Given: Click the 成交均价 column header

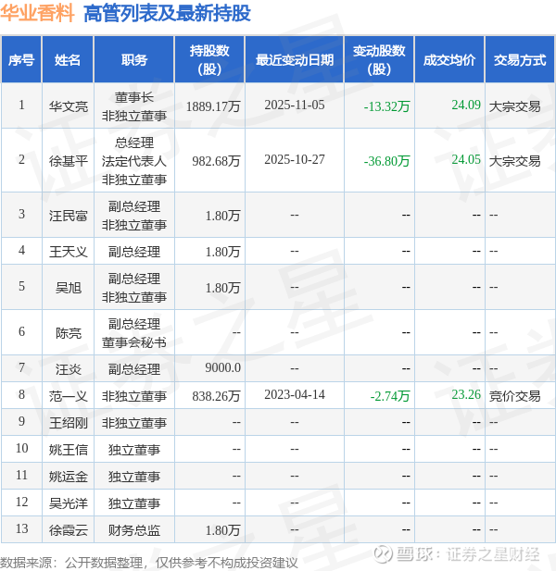Looking at the screenshot, I should coord(449,60).
